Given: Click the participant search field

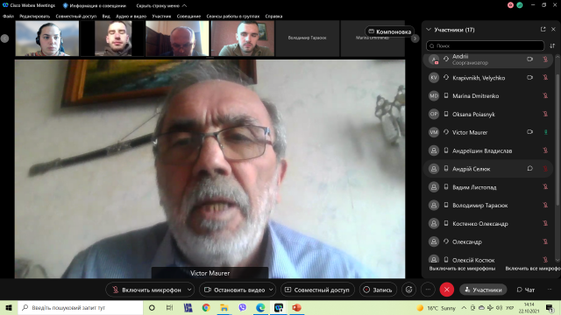Looking at the screenshot, I should point(485,45).
